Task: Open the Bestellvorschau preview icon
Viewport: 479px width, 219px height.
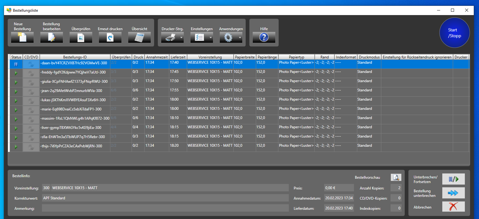Action: 396,177
